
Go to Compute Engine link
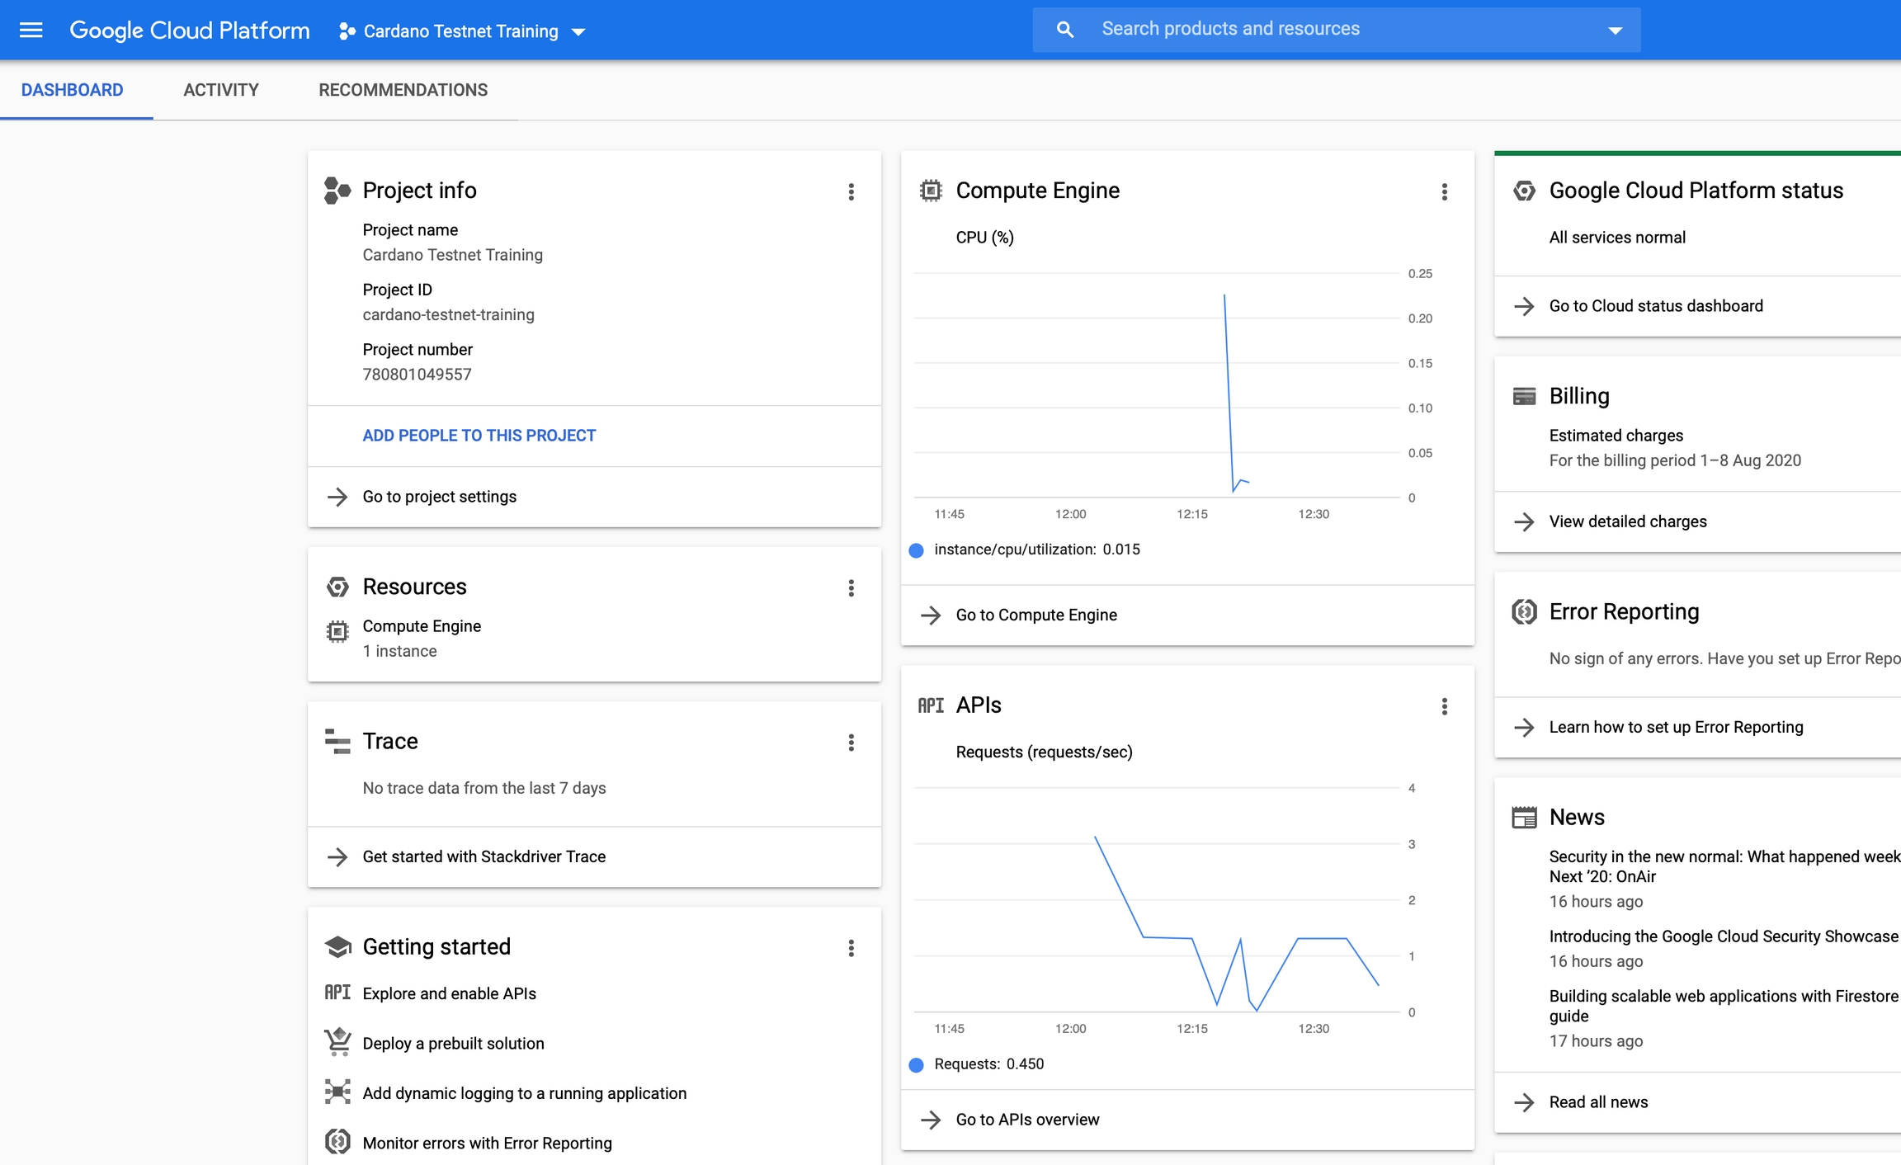(x=1035, y=615)
